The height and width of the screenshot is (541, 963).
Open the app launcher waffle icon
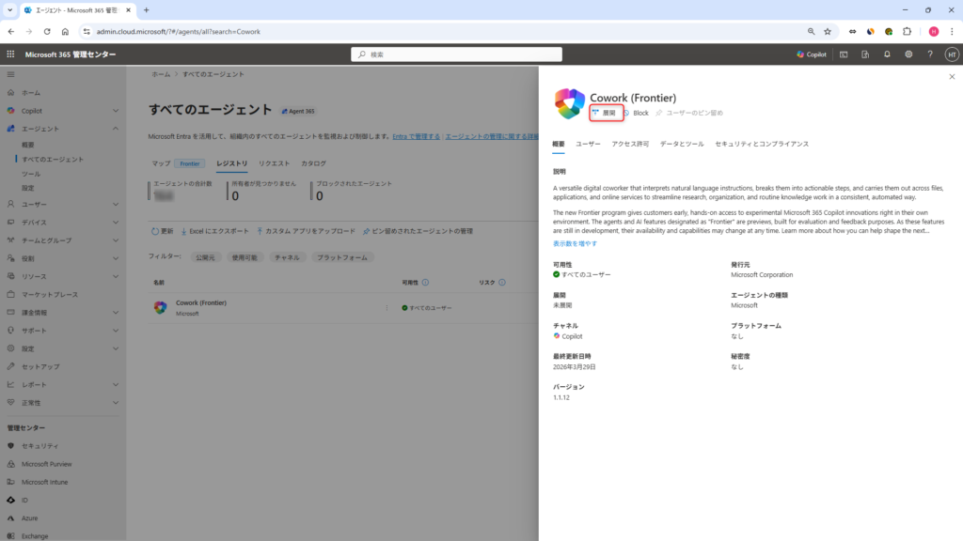tap(11, 54)
